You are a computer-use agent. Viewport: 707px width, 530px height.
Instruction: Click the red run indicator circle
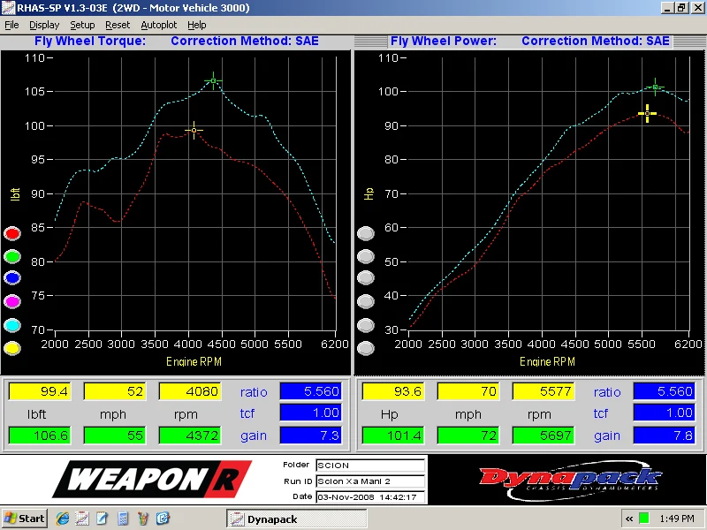(x=12, y=233)
